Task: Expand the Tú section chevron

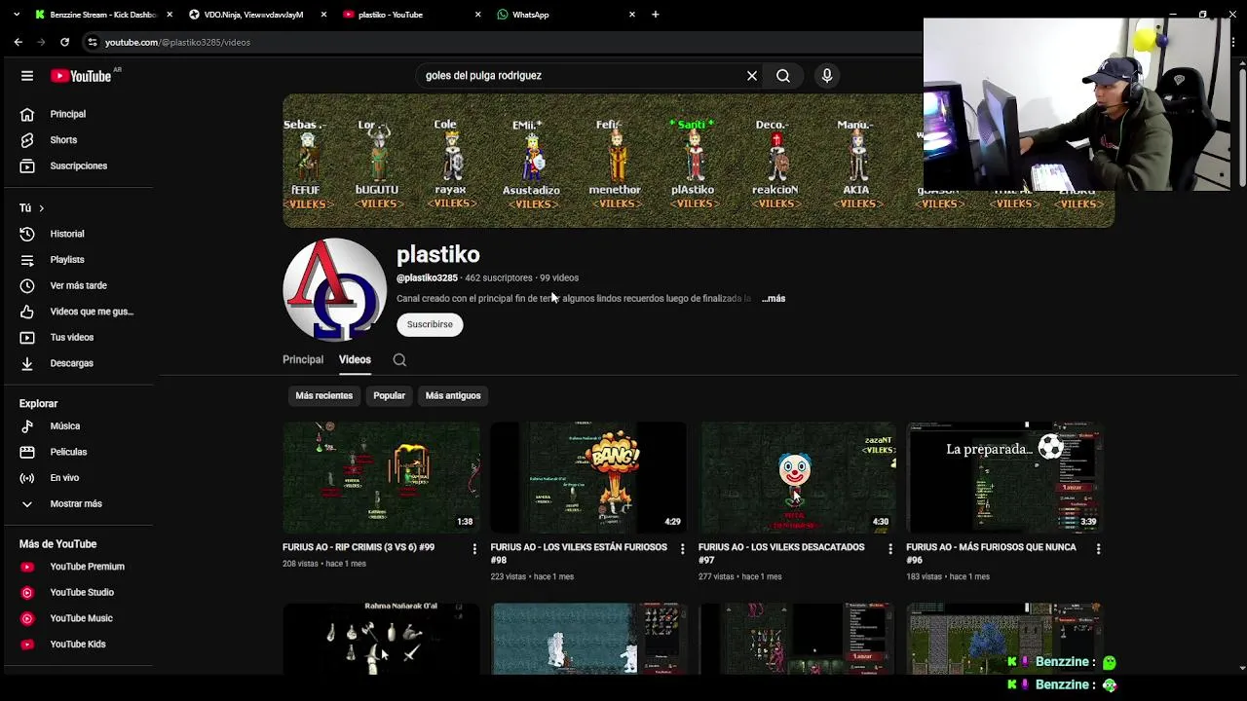Action: [41, 207]
